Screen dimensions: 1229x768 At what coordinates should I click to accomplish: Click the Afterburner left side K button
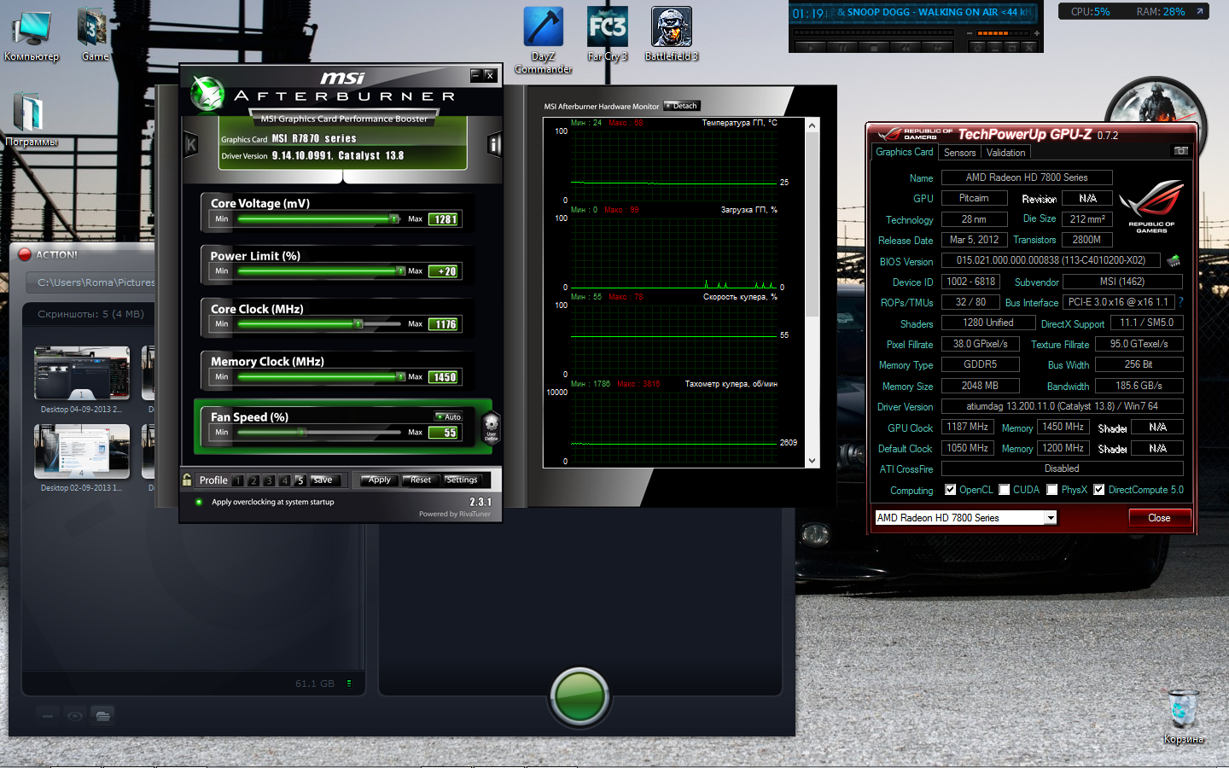click(191, 145)
